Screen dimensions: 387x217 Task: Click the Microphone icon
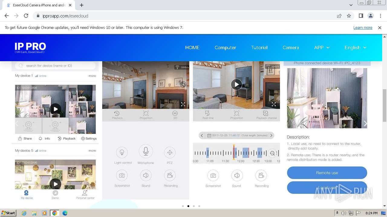(x=146, y=151)
